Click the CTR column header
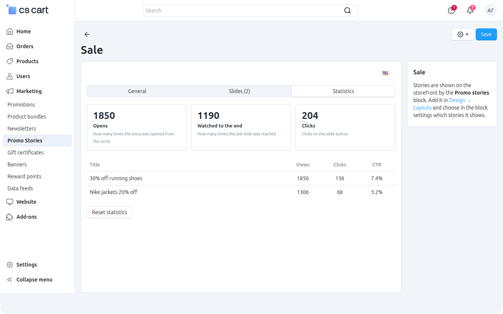Viewport: 503px width, 314px height. coord(377,164)
